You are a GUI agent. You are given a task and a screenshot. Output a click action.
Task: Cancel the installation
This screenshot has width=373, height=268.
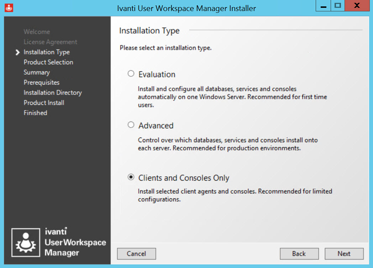click(136, 254)
